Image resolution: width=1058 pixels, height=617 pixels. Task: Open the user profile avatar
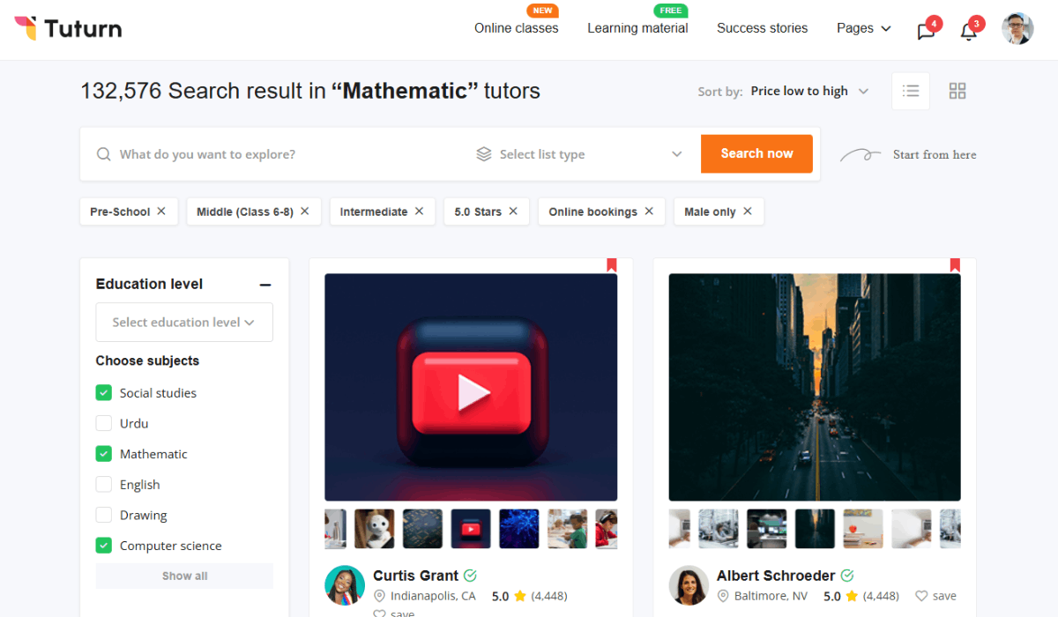(1017, 29)
